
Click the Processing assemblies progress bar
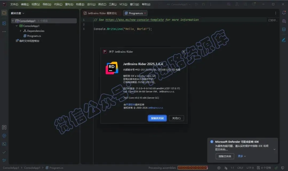click(193, 168)
